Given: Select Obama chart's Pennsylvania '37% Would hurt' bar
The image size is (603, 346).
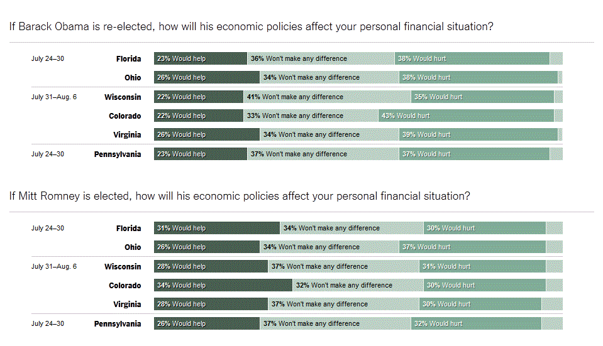Looking at the screenshot, I should coord(473,154).
